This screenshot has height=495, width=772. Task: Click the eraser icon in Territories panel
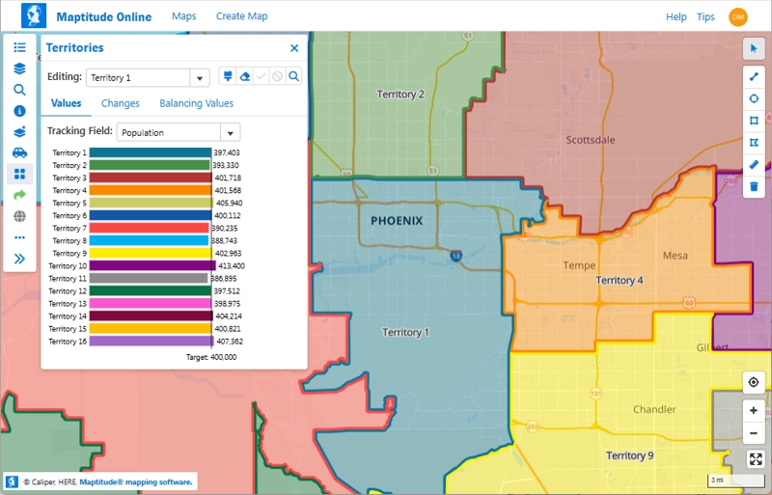click(x=245, y=76)
